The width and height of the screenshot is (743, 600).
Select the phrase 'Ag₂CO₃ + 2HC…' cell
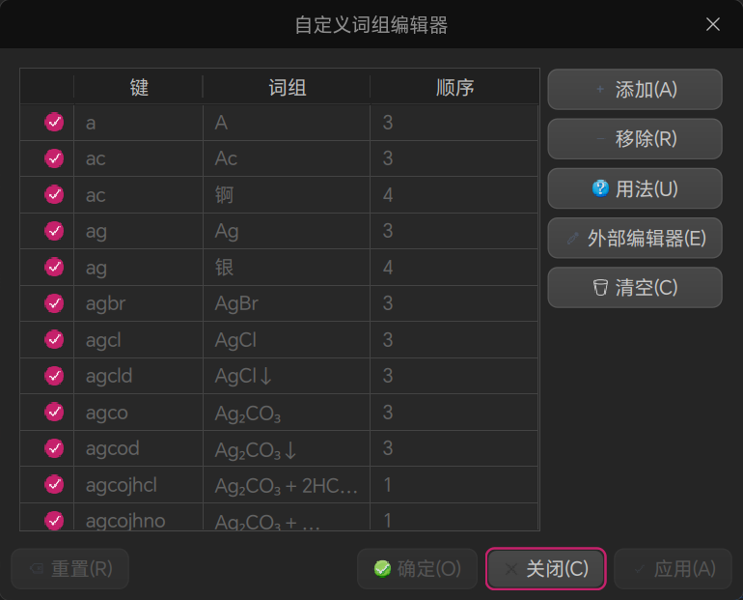click(x=287, y=484)
